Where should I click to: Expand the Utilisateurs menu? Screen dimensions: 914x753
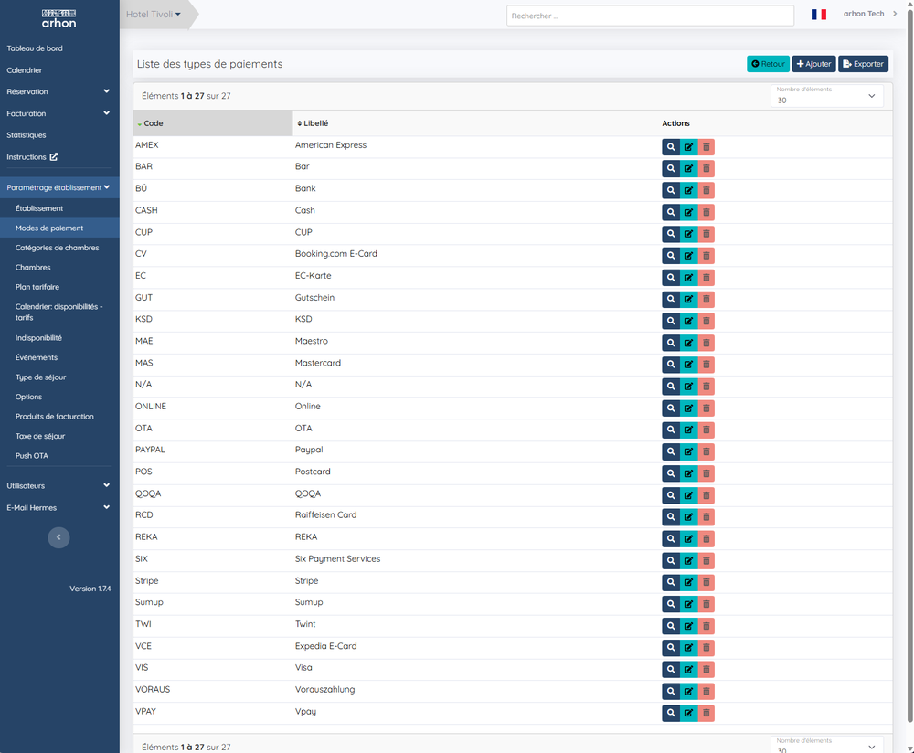(58, 485)
